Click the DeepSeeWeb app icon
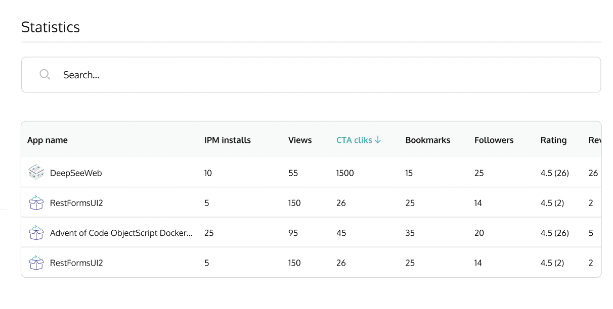 (x=36, y=173)
